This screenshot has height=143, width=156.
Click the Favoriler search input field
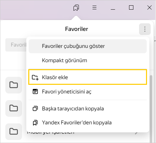(x=16, y=45)
